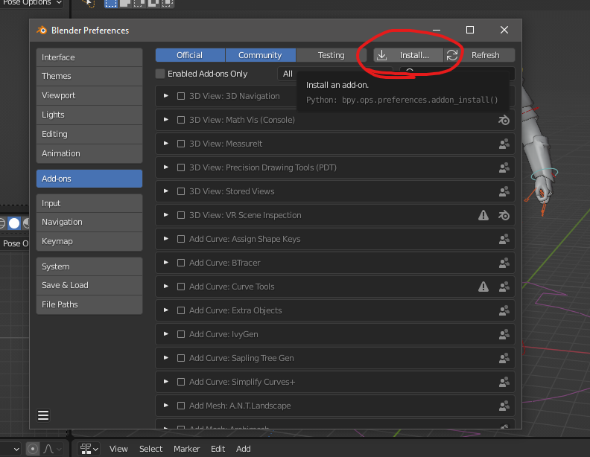Click the Install add-on button
Screen dimensions: 590x457
[408, 55]
